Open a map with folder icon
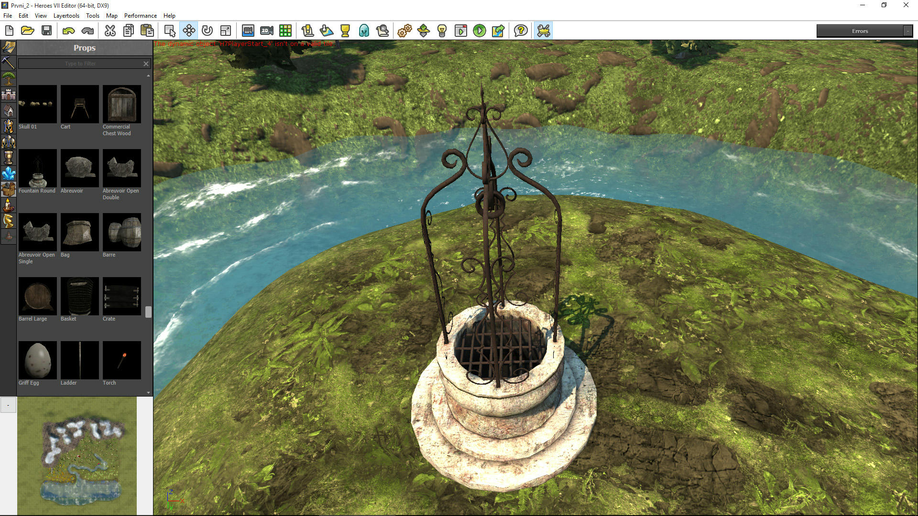 28,31
